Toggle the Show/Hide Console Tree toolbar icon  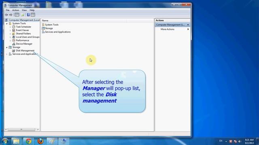(17, 15)
